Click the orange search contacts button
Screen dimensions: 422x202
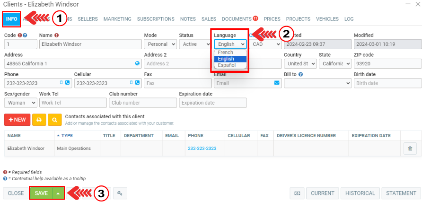pos(54,120)
